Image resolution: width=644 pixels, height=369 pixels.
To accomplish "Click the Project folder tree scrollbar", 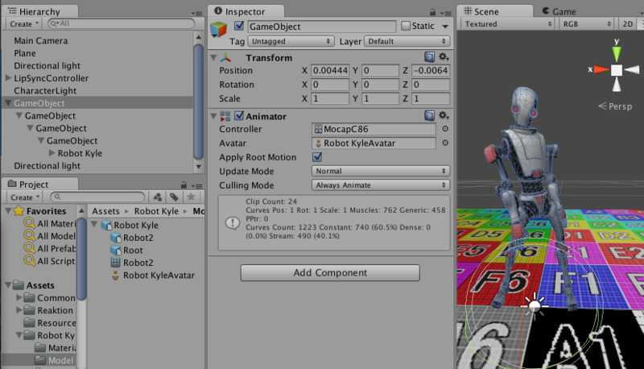I will 82,258.
